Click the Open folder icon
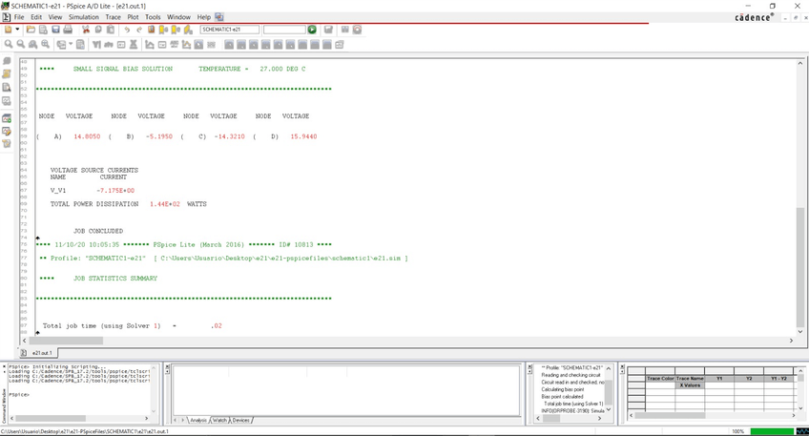The image size is (809, 436). coord(31,30)
